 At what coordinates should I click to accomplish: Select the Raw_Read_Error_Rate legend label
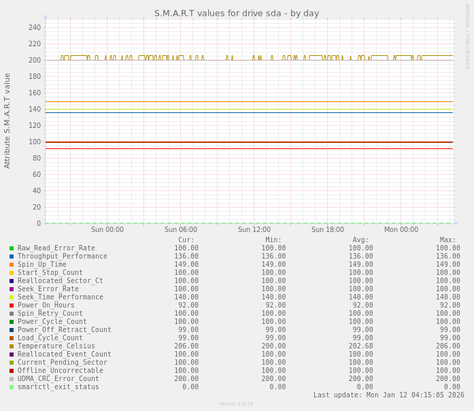click(56, 248)
